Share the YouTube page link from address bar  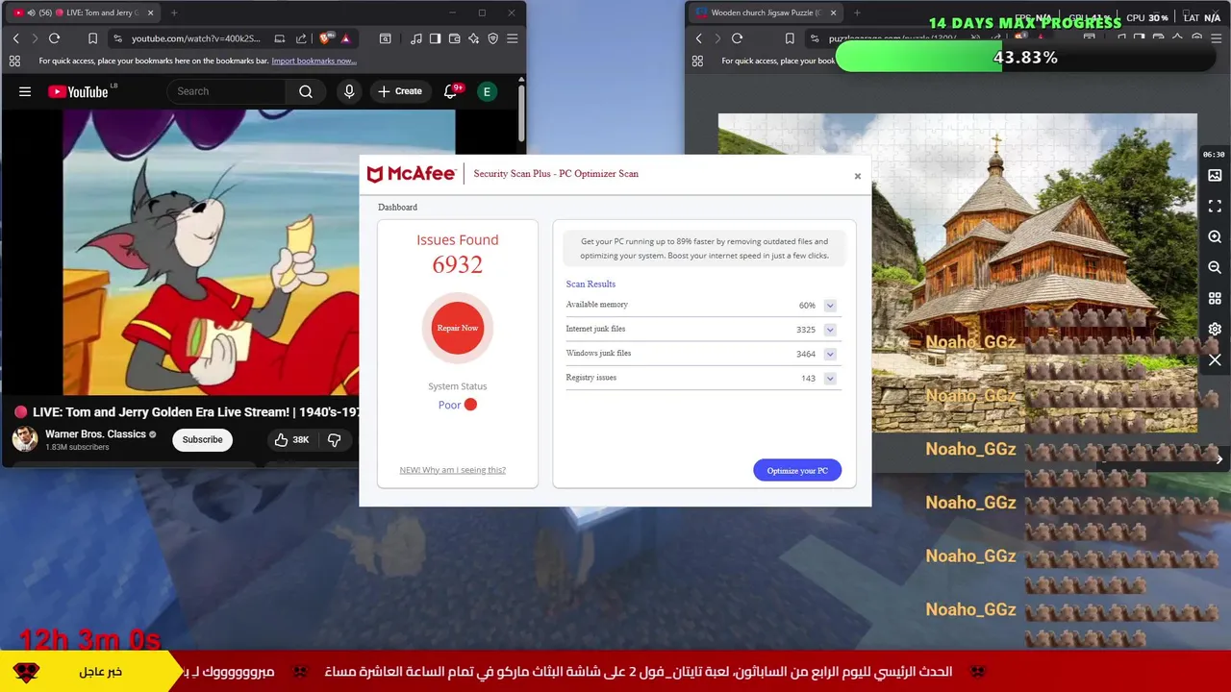pos(301,38)
